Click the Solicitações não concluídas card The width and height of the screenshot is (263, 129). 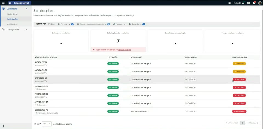[x=118, y=41]
